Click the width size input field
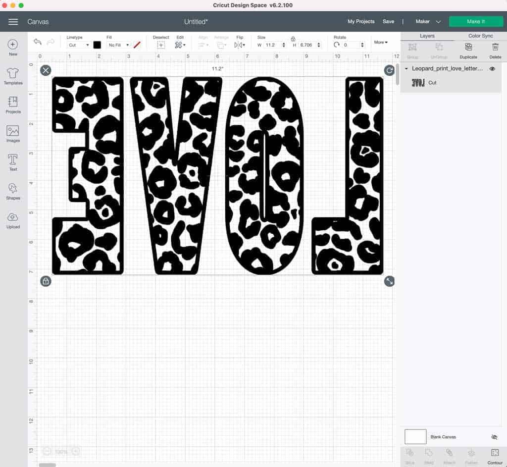The width and height of the screenshot is (507, 467). pos(273,45)
